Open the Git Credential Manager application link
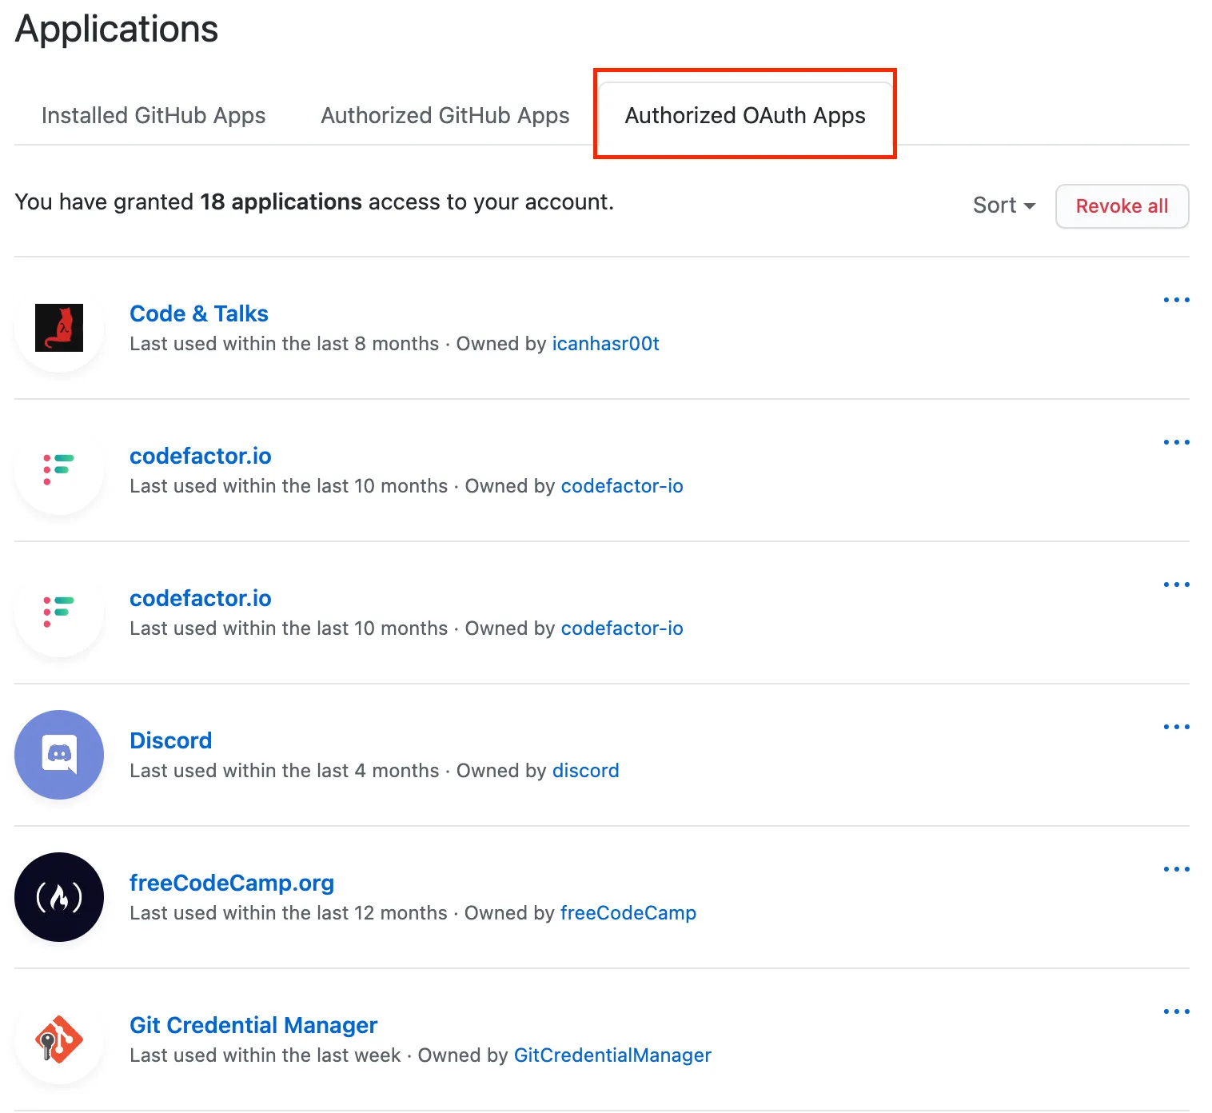This screenshot has height=1113, width=1212. click(253, 1025)
